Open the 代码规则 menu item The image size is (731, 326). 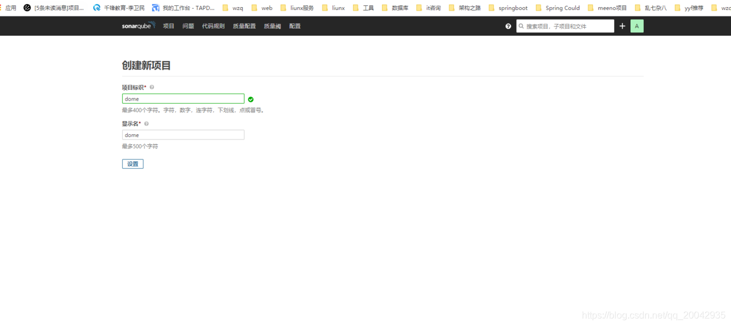coord(213,26)
